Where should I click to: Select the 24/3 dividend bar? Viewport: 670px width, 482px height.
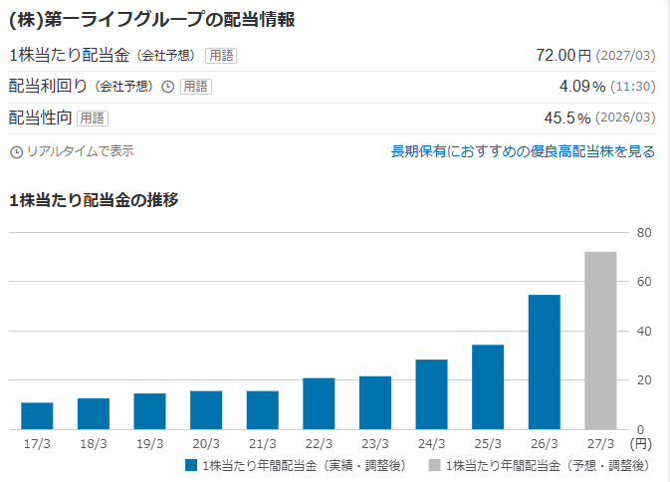tap(431, 394)
